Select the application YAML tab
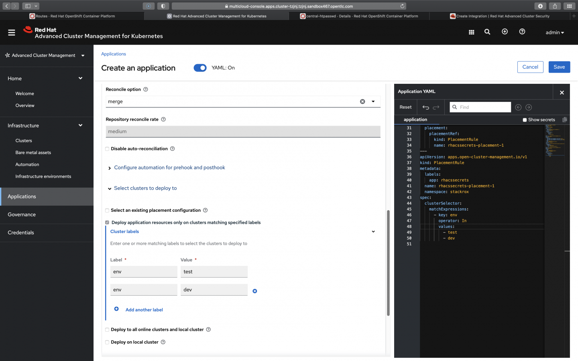 tap(415, 120)
